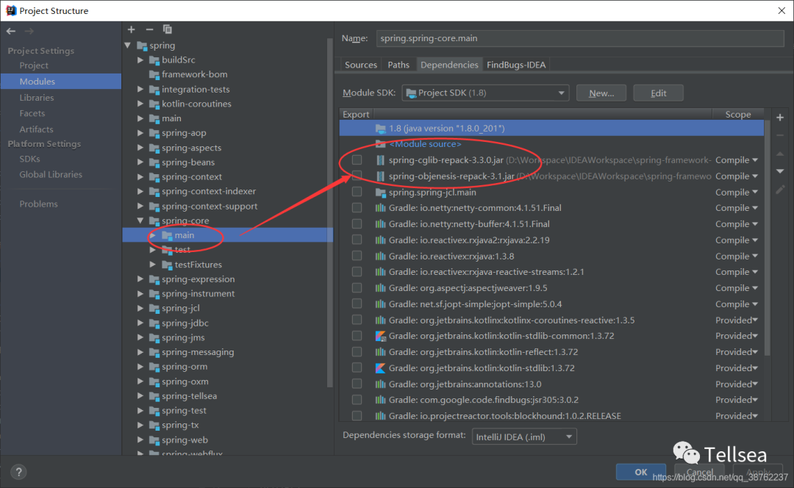794x488 pixels.
Task: Click the dependencies list vertical scrollbar
Action: pos(767,238)
